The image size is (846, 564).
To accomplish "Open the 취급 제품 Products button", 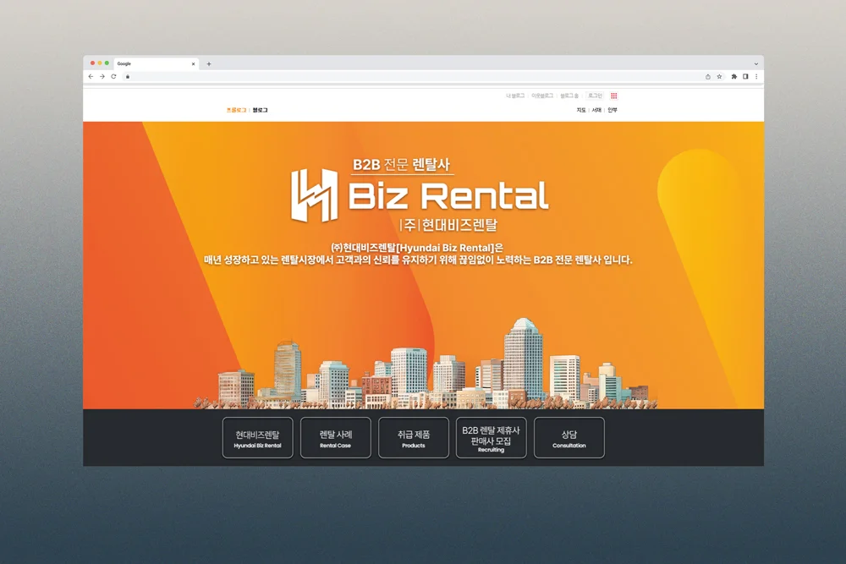I will (x=414, y=438).
